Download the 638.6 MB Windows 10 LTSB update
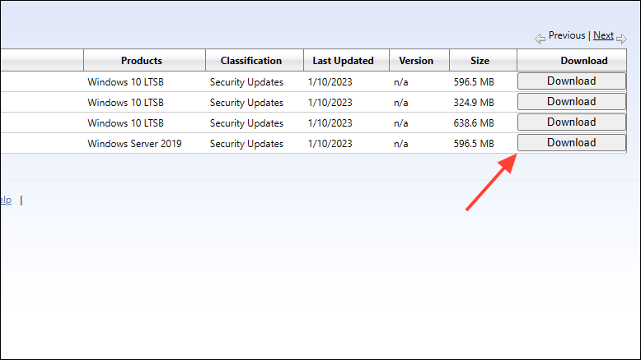The width and height of the screenshot is (641, 360). tap(572, 122)
